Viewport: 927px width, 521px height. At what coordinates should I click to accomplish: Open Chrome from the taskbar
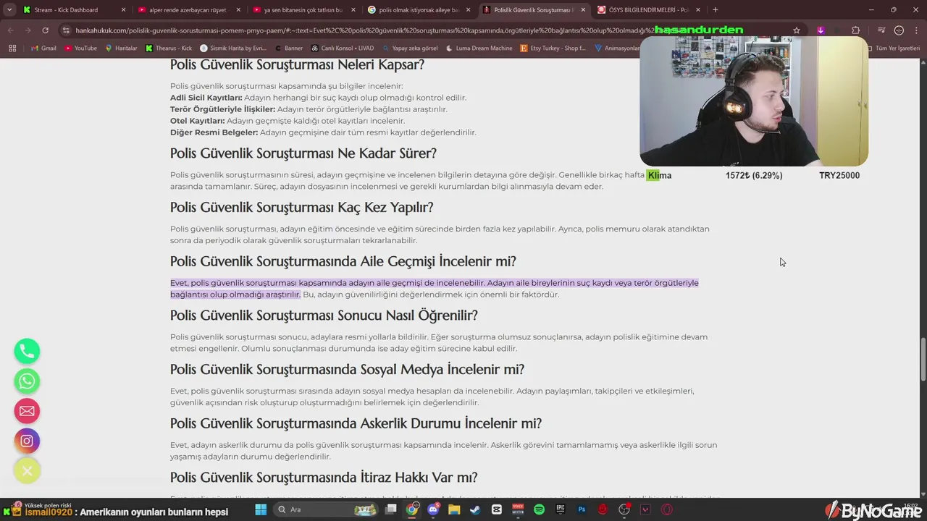pos(412,509)
